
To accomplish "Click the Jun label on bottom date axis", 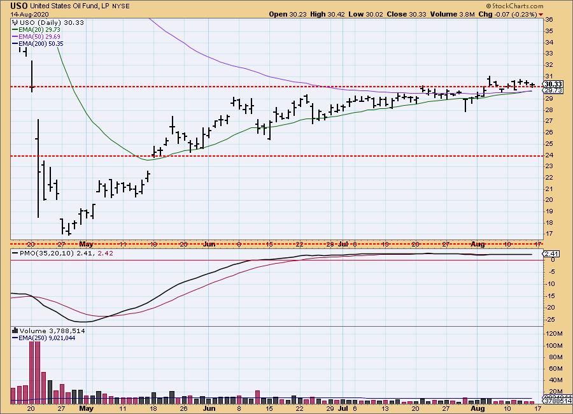I will (209, 408).
